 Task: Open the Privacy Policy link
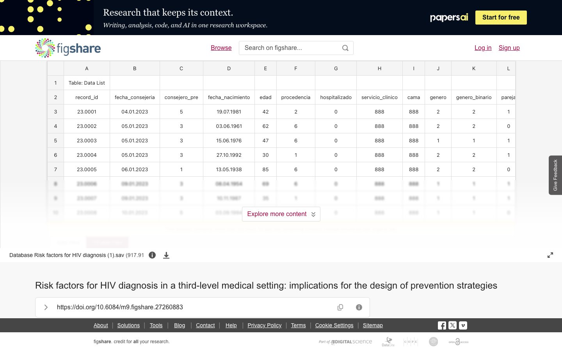(x=265, y=325)
